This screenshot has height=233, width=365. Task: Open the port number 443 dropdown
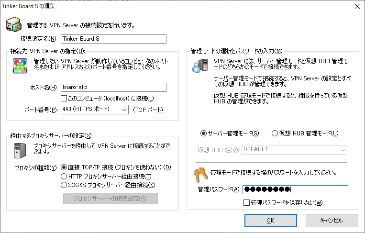pos(95,110)
